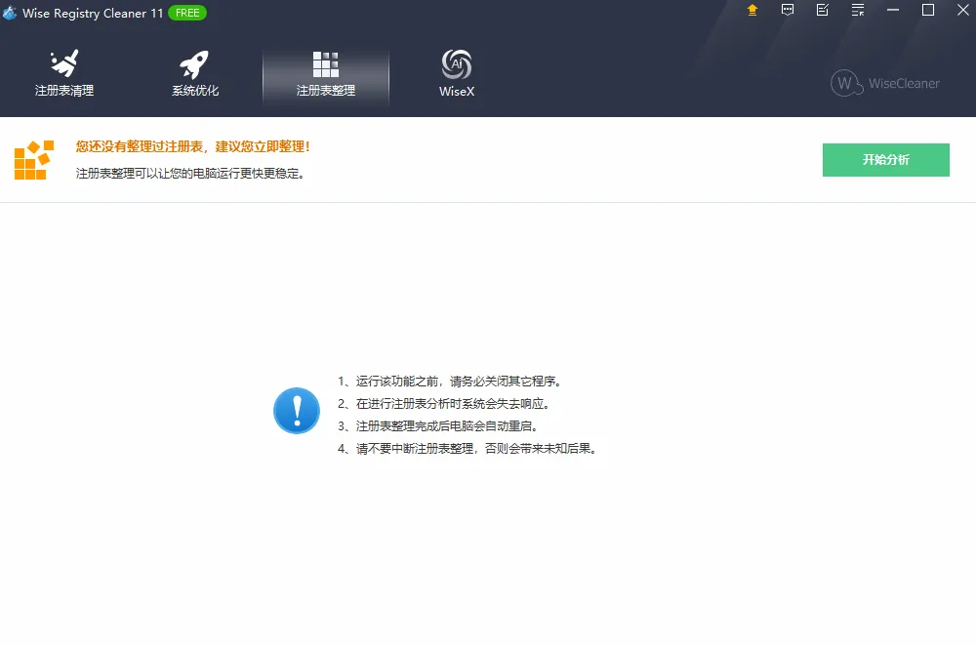Switch to the 注册表整理 tab
The height and width of the screenshot is (645, 976).
325,89
